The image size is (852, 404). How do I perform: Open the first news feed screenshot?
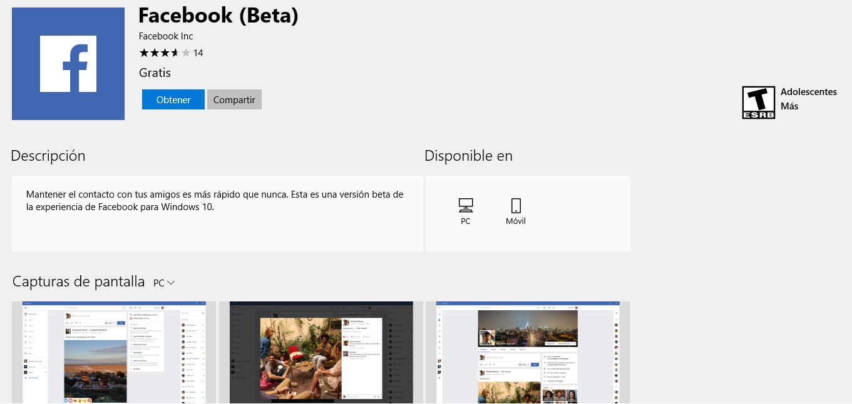pyautogui.click(x=115, y=352)
